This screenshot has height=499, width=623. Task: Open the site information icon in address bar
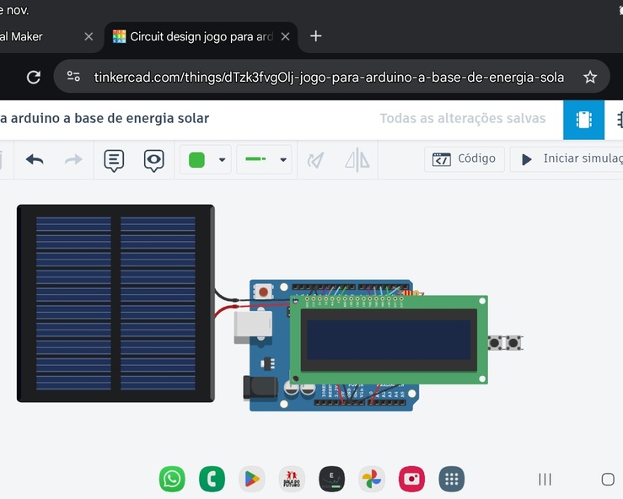(x=74, y=77)
